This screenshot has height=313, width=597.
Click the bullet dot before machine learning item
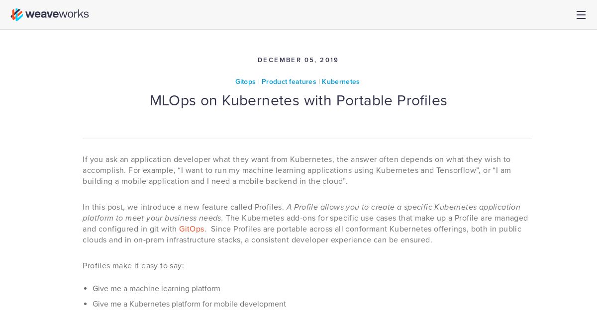pyautogui.click(x=86, y=289)
